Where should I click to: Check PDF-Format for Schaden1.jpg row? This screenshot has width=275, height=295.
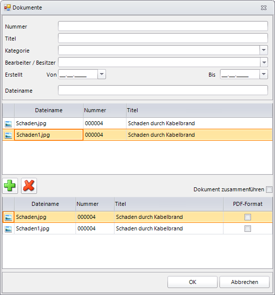[247, 228]
